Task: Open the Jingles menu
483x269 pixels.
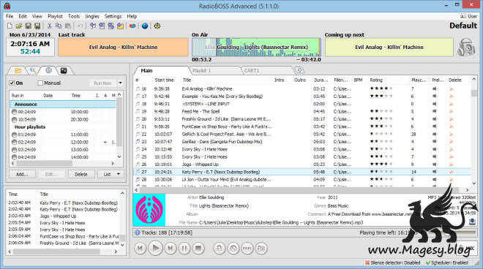Action: coord(91,16)
